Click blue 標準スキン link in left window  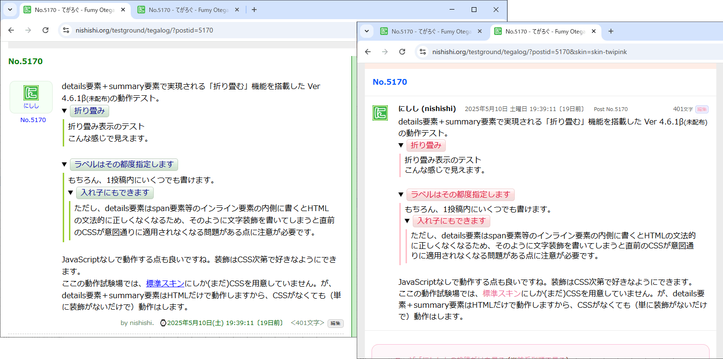165,283
